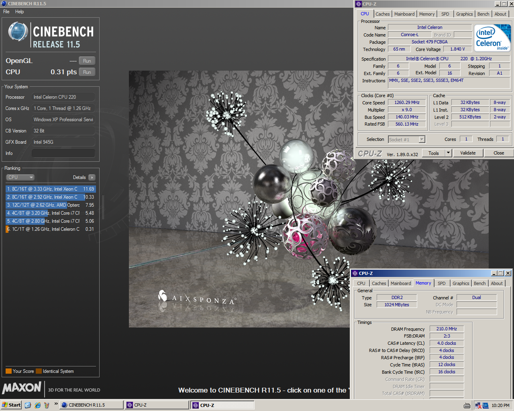Switch to Caches tab in lower CPU-Z window

[x=379, y=283]
